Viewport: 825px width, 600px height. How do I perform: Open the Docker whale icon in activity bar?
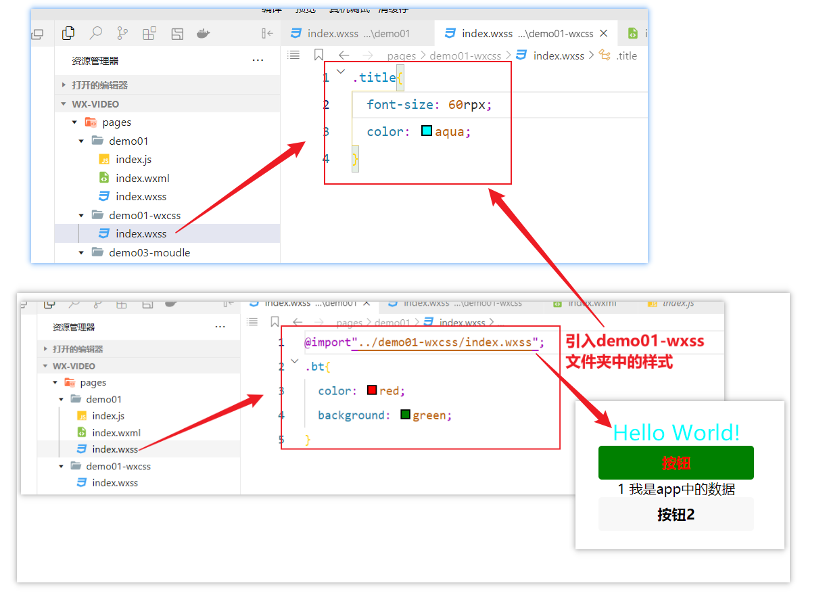(x=203, y=33)
